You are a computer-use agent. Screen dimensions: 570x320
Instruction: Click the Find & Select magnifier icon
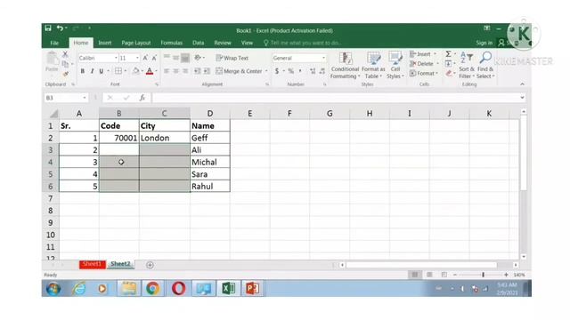tap(485, 58)
